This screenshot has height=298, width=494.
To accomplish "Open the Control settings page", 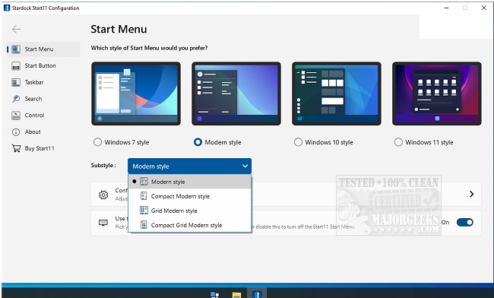I will pos(43,116).
